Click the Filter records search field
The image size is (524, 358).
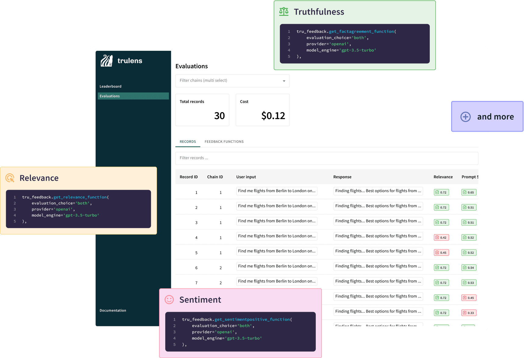(x=326, y=158)
